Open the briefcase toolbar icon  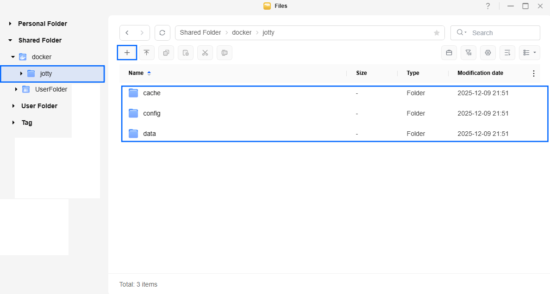[x=449, y=53]
